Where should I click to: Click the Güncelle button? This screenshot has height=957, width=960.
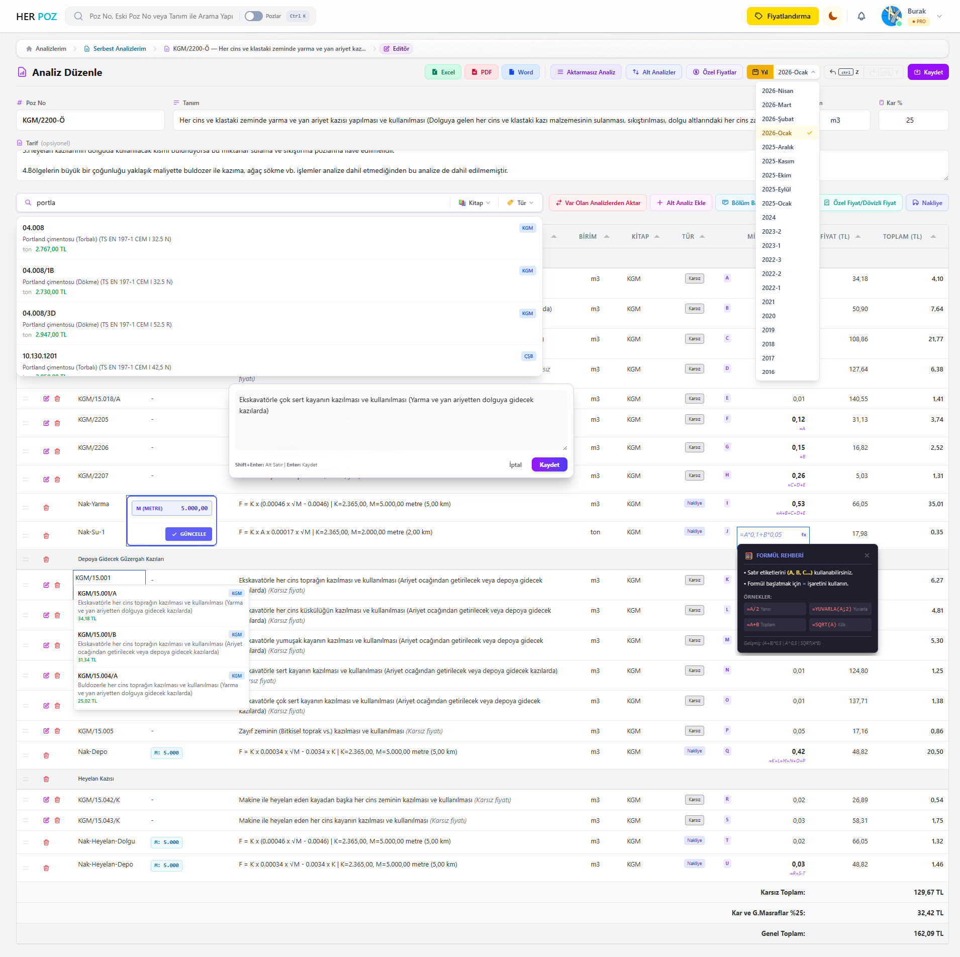[x=189, y=534]
